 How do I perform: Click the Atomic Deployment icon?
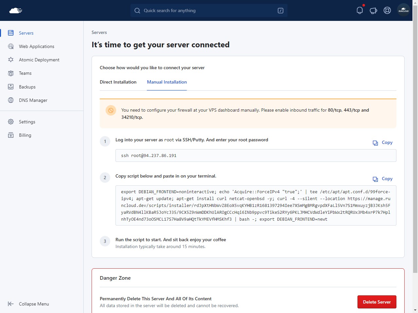(11, 60)
